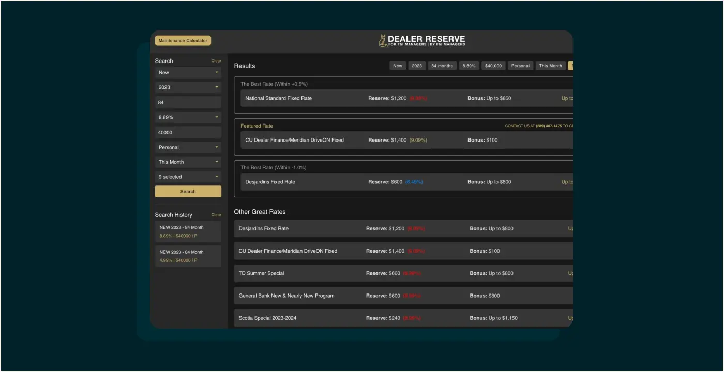Expand the New vehicle condition dropdown
The height and width of the screenshot is (372, 724).
pyautogui.click(x=188, y=73)
